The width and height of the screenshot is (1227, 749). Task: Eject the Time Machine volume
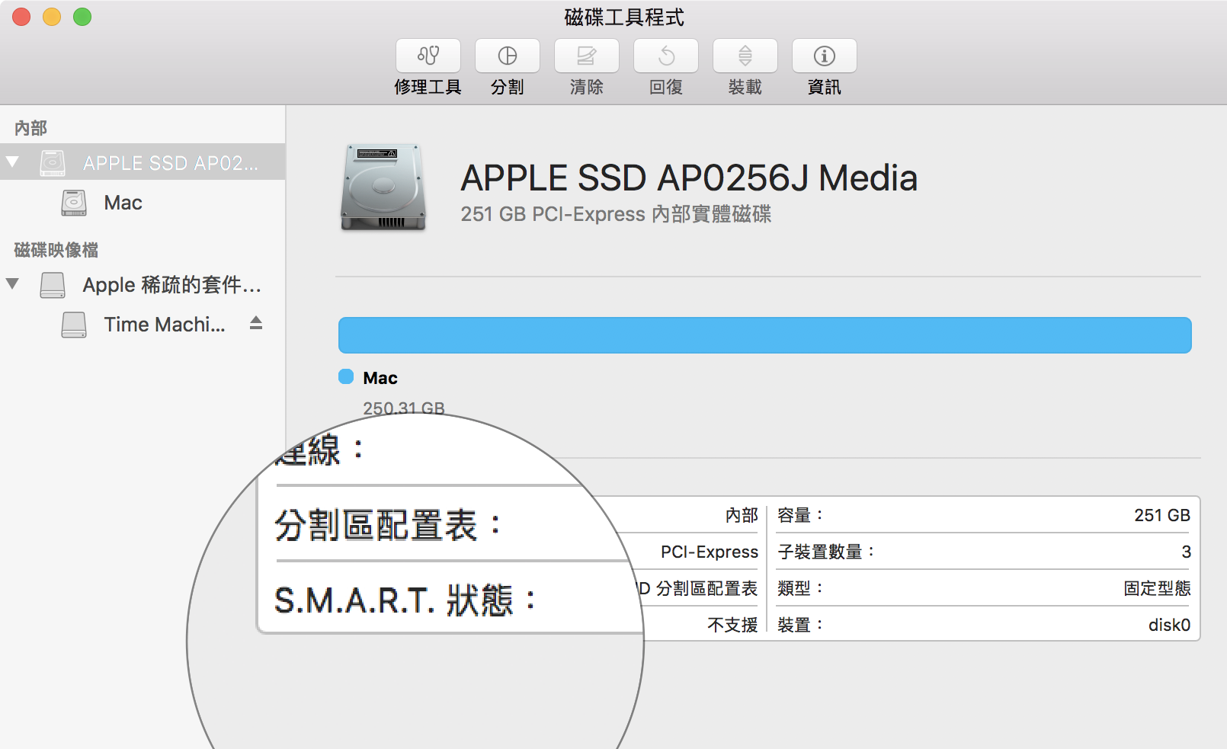pos(256,324)
